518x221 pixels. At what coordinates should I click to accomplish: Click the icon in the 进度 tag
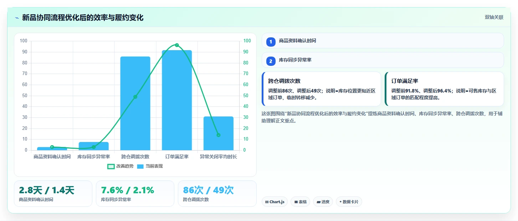pos(318,202)
